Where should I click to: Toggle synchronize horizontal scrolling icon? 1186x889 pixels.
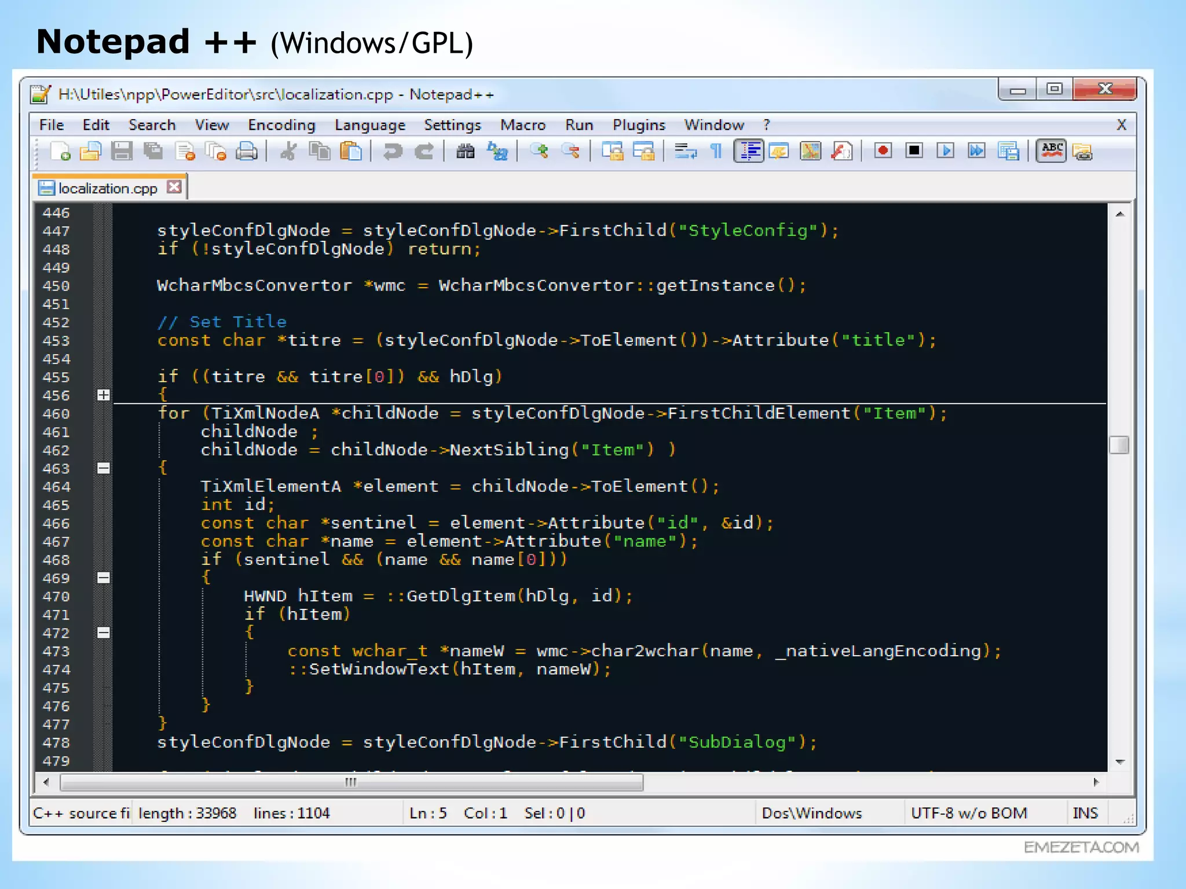coord(644,152)
